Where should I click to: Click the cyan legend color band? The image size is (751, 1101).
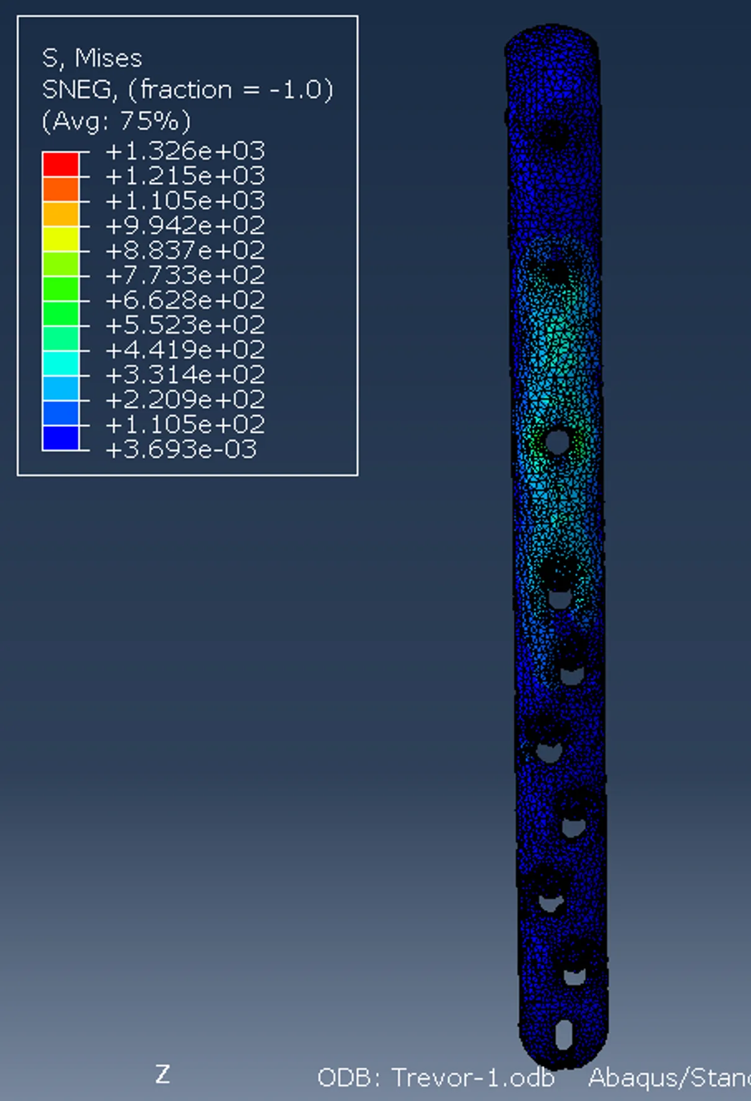[x=61, y=363]
